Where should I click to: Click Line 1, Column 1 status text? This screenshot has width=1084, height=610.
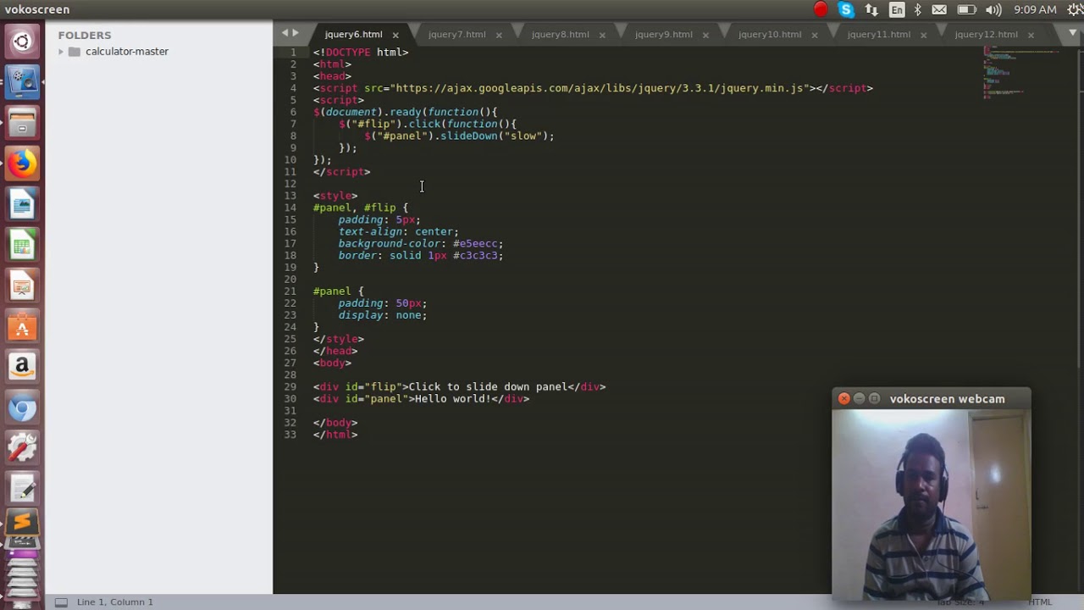coord(115,602)
